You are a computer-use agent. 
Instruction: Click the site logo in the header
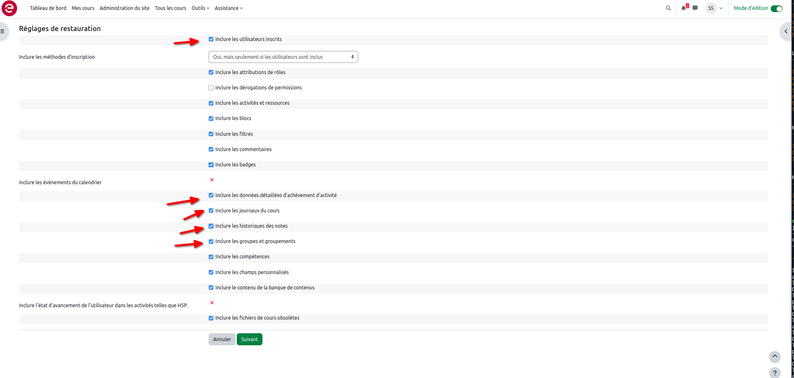coord(9,8)
